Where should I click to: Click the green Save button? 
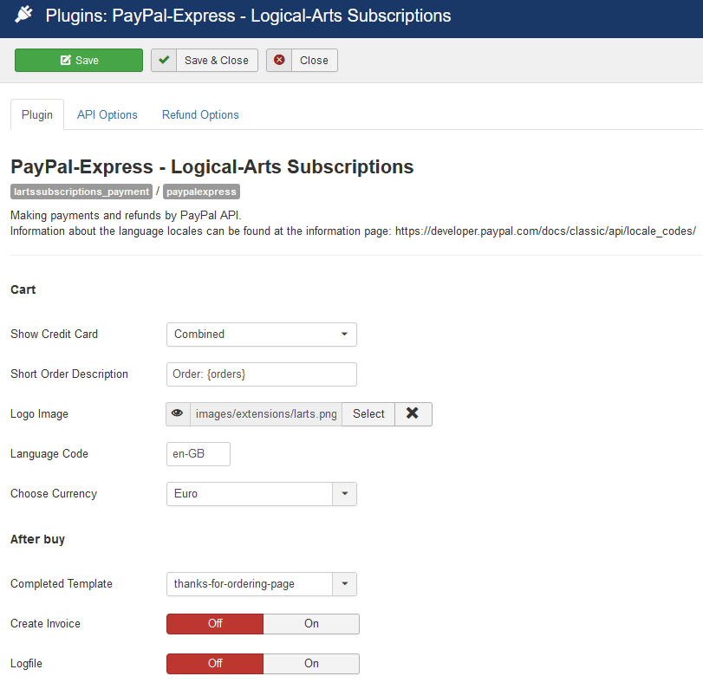tap(79, 61)
